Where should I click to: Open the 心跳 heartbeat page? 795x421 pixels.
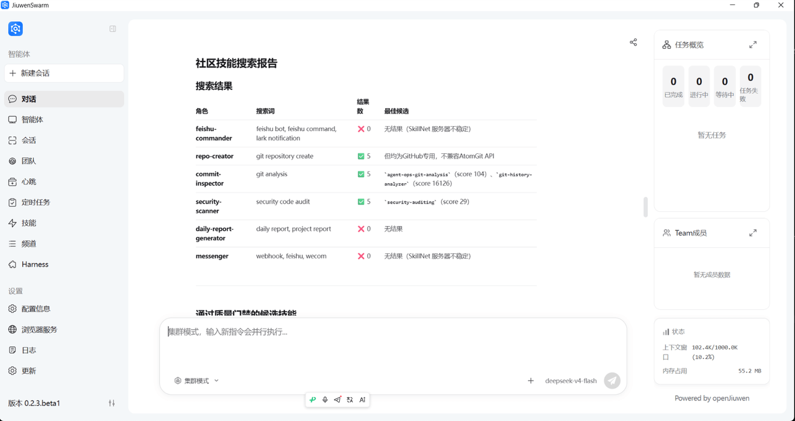click(64, 181)
